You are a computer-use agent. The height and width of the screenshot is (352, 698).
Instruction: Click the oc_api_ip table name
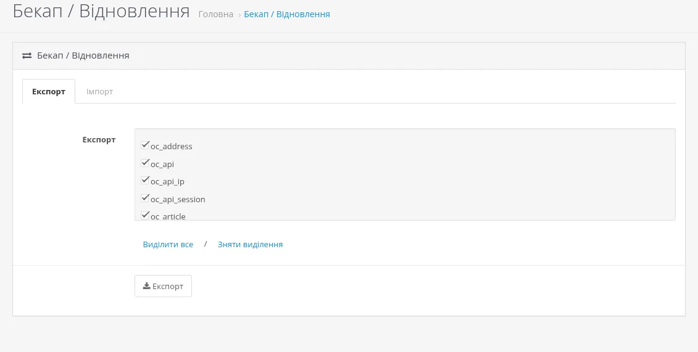[167, 181]
